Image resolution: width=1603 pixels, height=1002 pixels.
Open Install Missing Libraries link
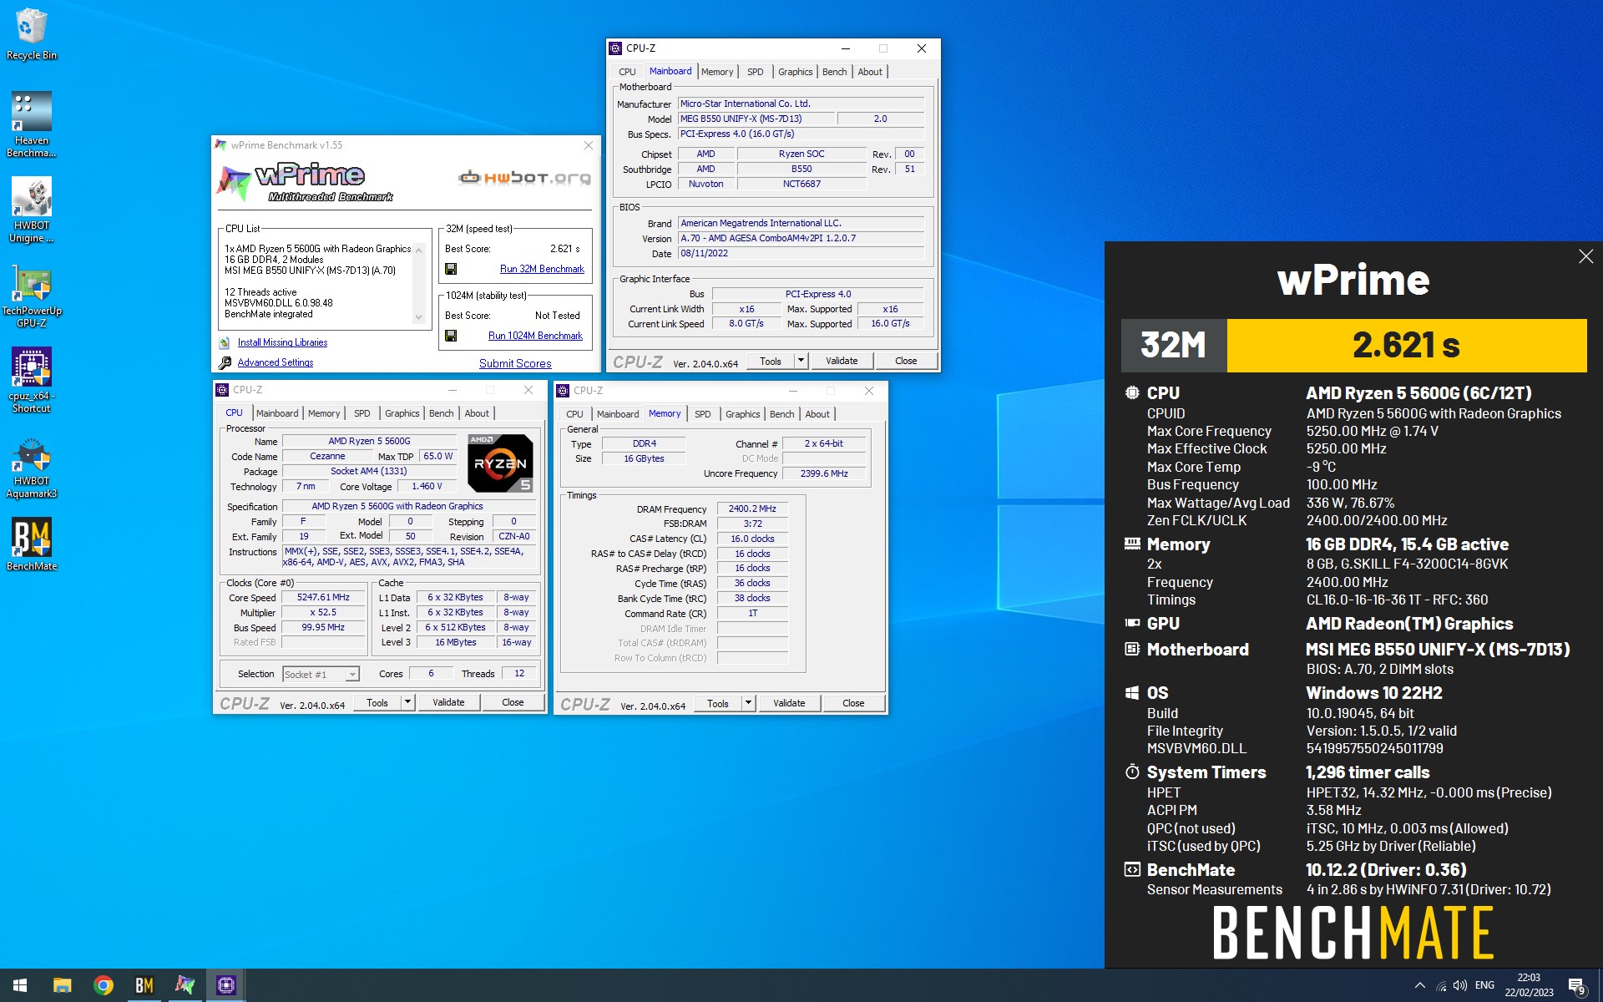click(282, 342)
